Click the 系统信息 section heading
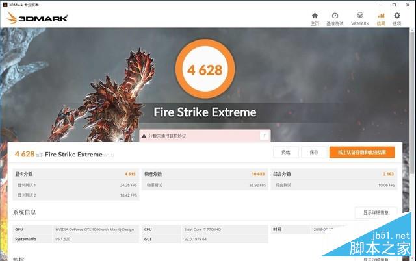This screenshot has height=261, width=416. [25, 212]
